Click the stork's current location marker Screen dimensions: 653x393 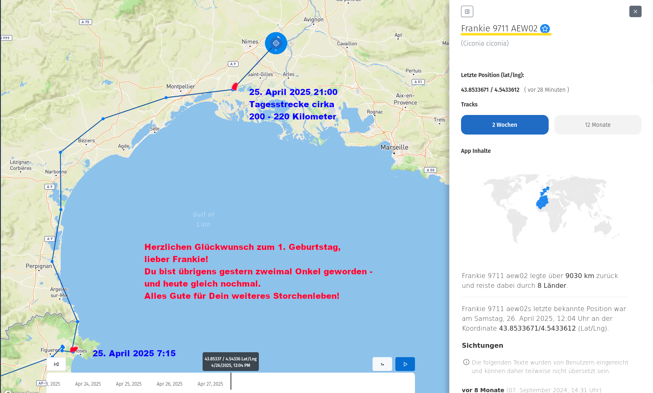coord(276,43)
